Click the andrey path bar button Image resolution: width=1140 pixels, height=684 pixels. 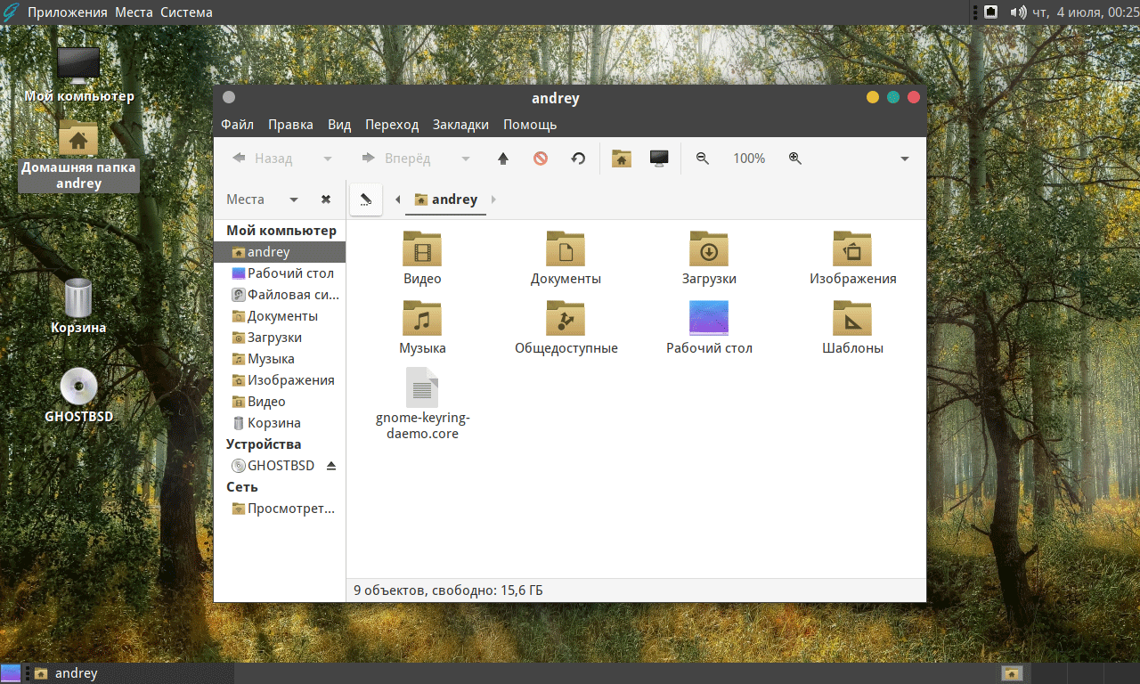pyautogui.click(x=446, y=199)
